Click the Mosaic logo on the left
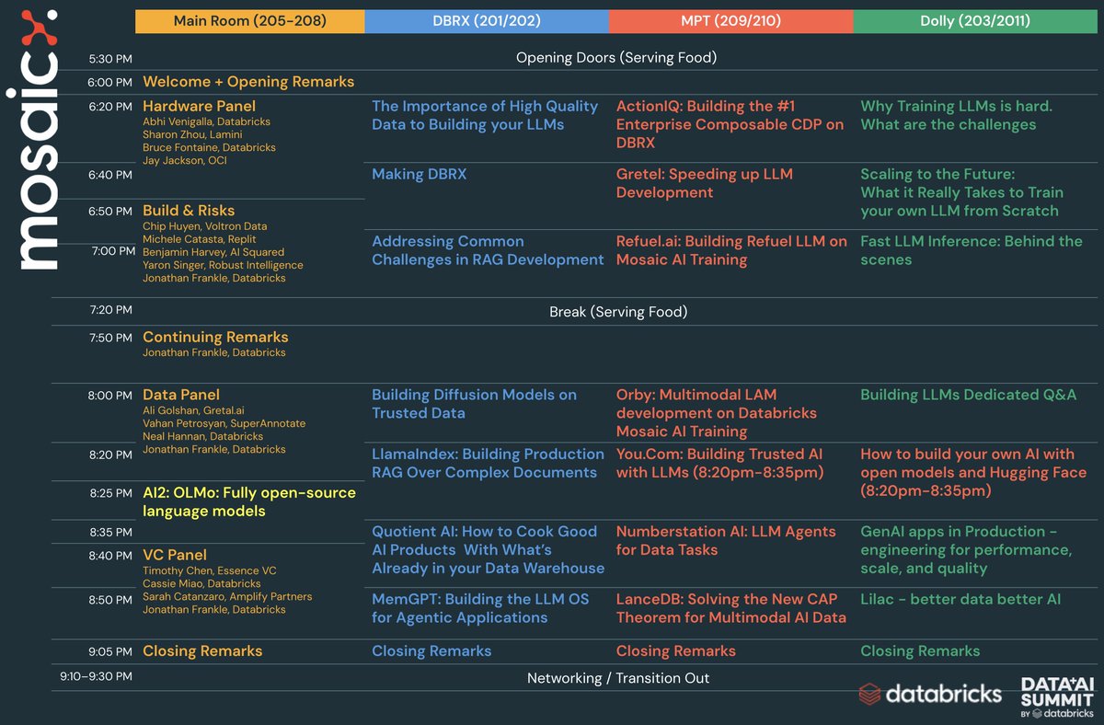Viewport: 1104px width, 725px height. (39, 140)
